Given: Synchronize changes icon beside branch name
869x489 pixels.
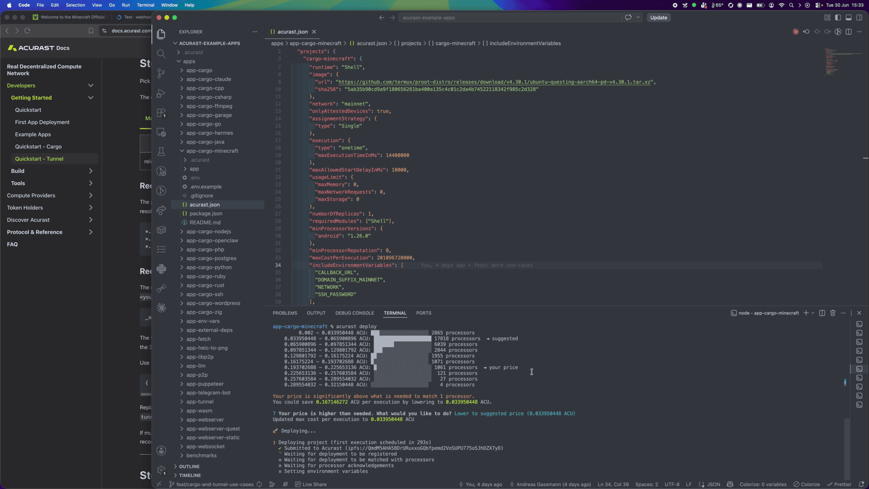Looking at the screenshot, I should (x=259, y=484).
